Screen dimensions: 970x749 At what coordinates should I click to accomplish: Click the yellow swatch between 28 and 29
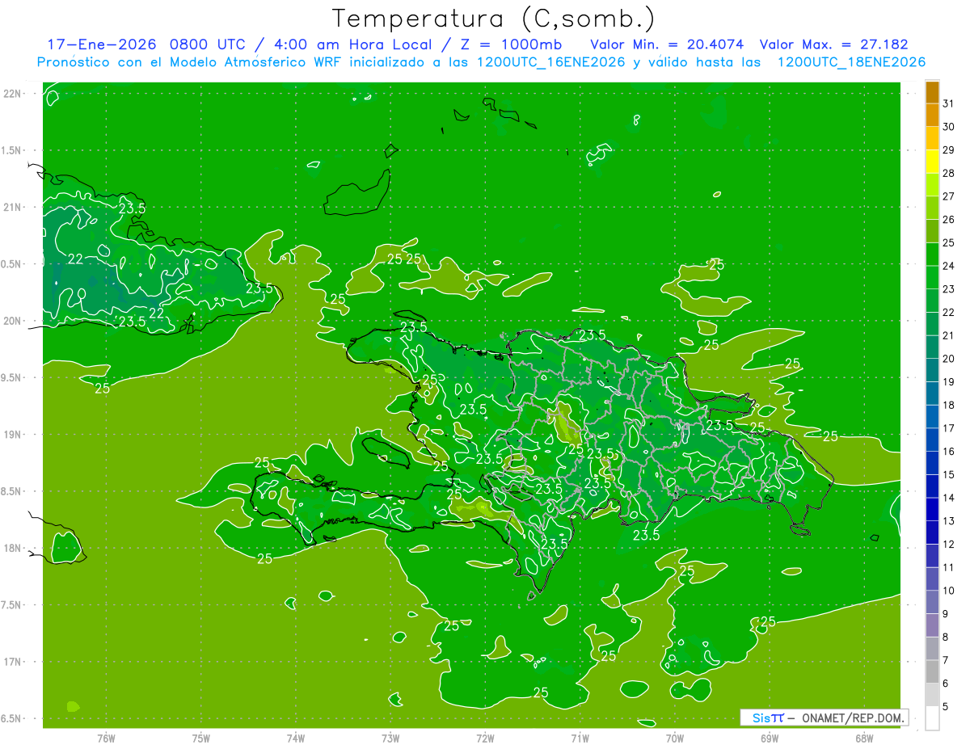click(x=932, y=162)
